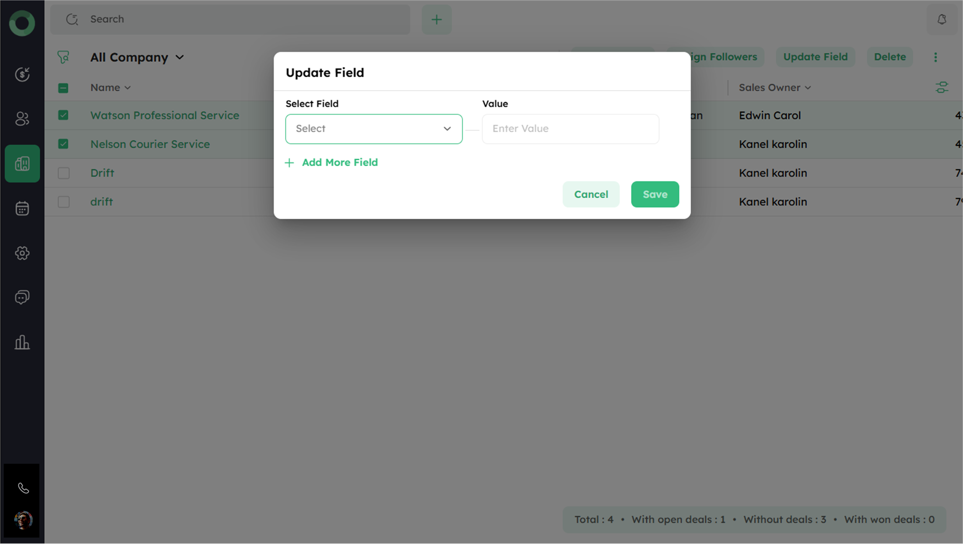
Task: Click the phone dialer icon
Action: tap(23, 488)
